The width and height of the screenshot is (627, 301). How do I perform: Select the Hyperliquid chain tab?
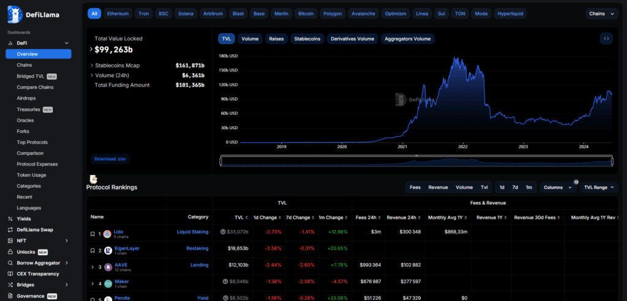click(x=510, y=13)
